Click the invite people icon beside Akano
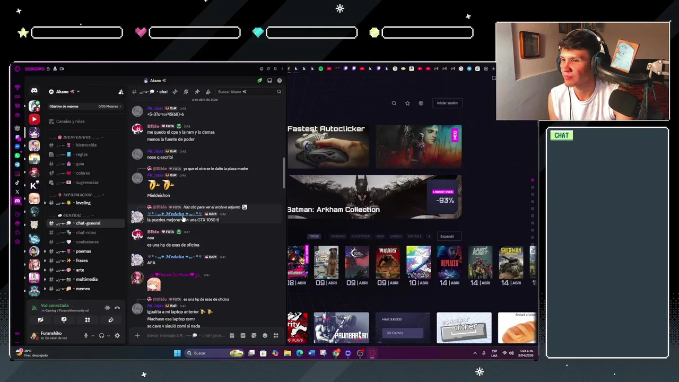Image resolution: width=679 pixels, height=382 pixels. point(121,92)
